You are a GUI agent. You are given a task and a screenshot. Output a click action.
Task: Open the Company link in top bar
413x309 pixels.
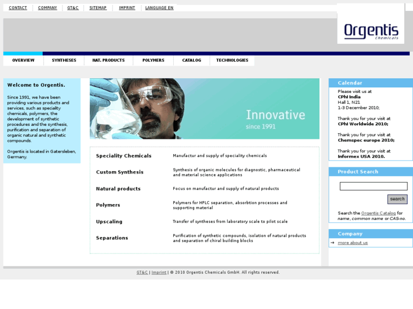47,8
